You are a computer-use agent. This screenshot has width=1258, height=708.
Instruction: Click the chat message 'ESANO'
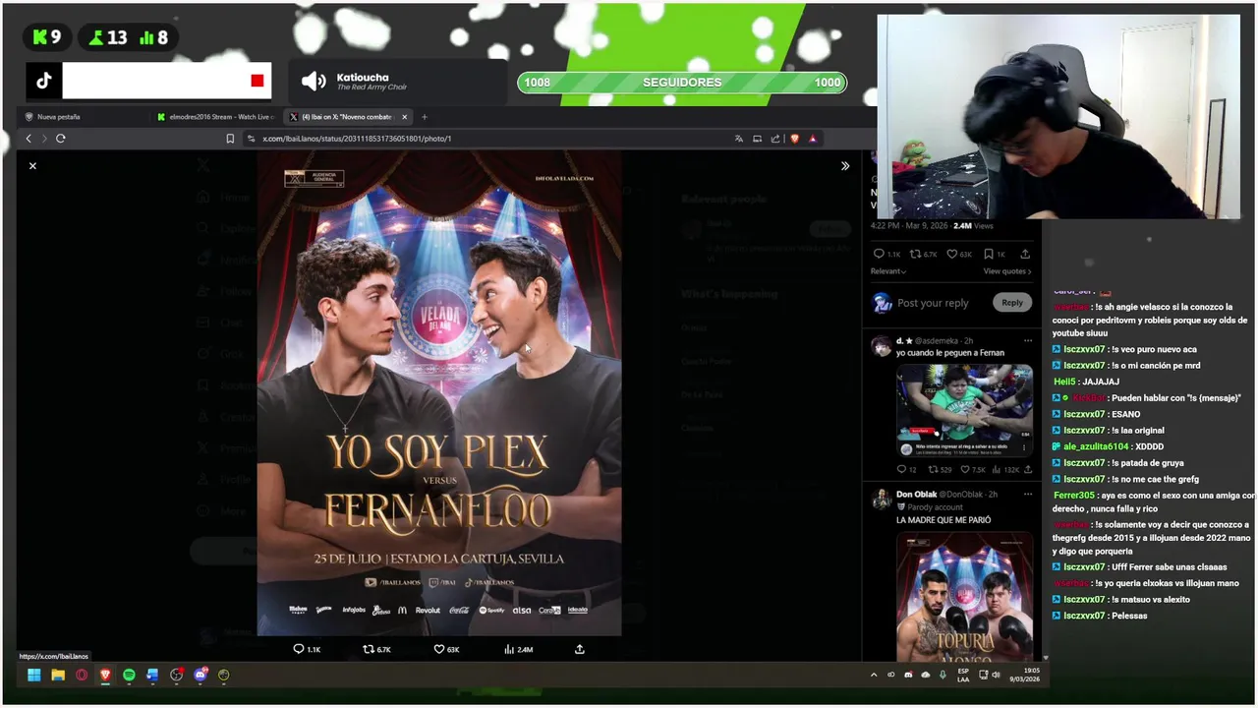(1126, 414)
